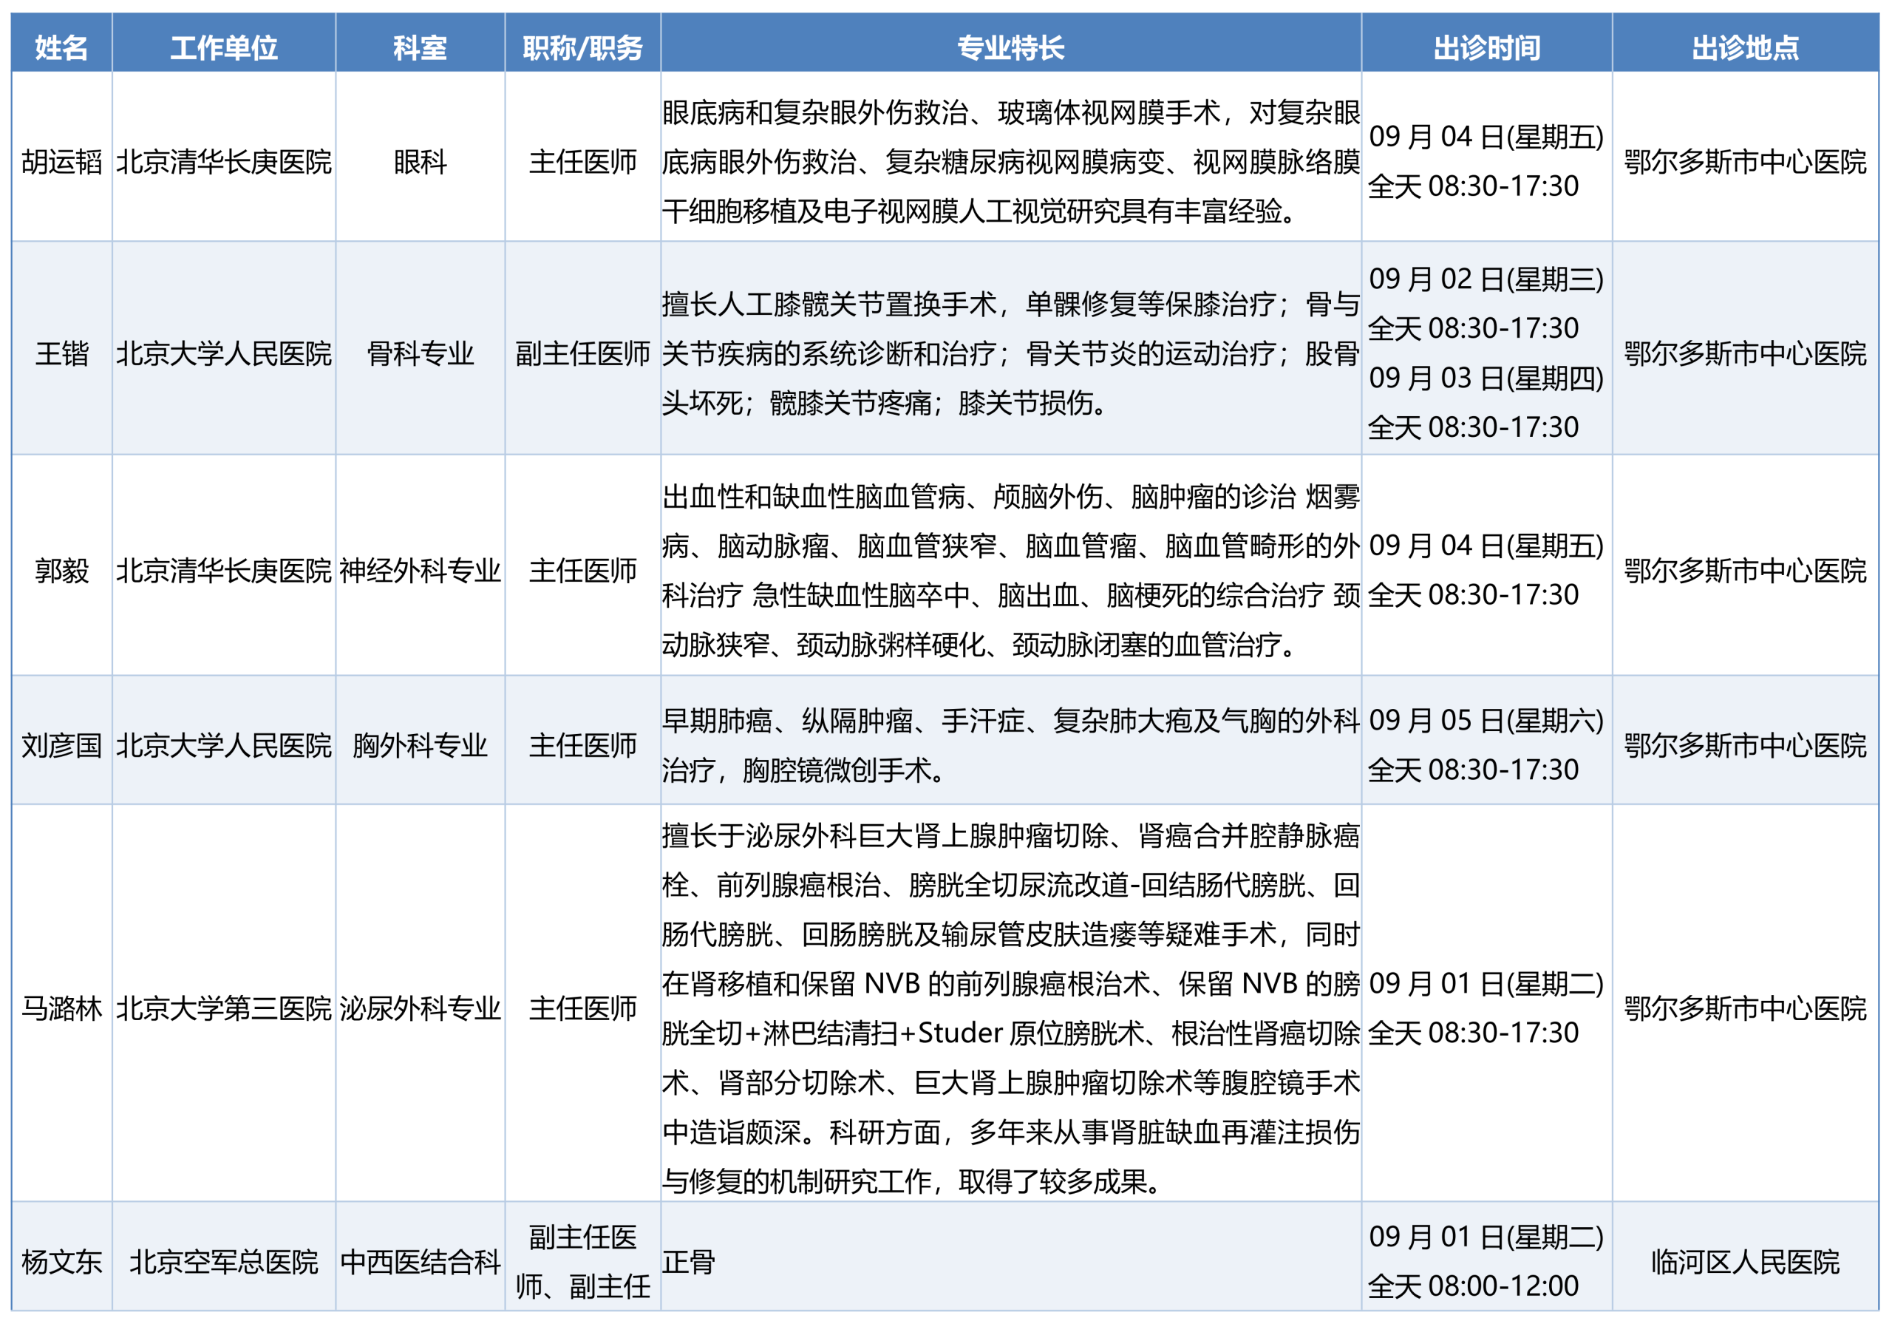Click the date 09月05日(星期六)

[1486, 721]
